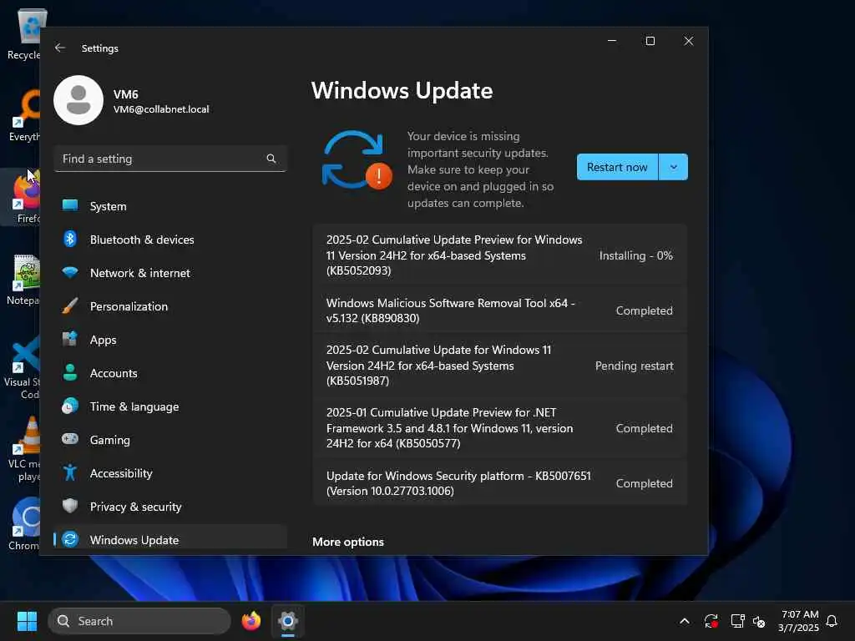Open Time & language settings
Screen dimensions: 855x641
click(170, 406)
